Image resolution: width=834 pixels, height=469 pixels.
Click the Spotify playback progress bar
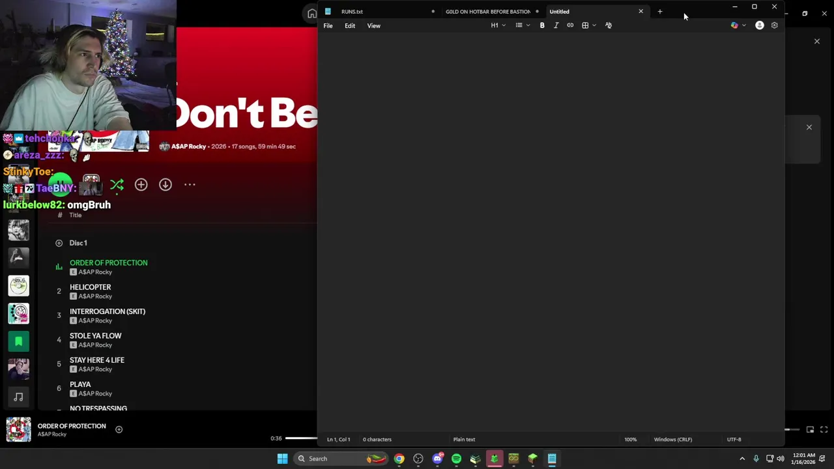pos(301,438)
